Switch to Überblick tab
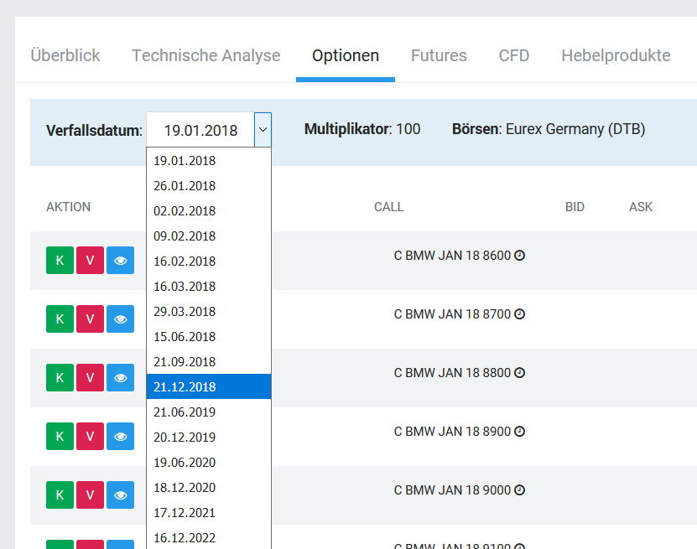697x549 pixels. point(65,55)
